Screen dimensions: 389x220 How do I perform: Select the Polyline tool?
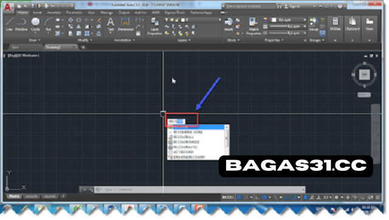pyautogui.click(x=21, y=24)
